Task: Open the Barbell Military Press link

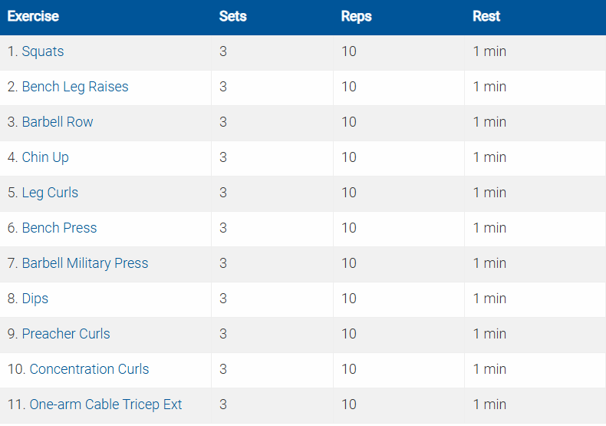Action: tap(85, 263)
